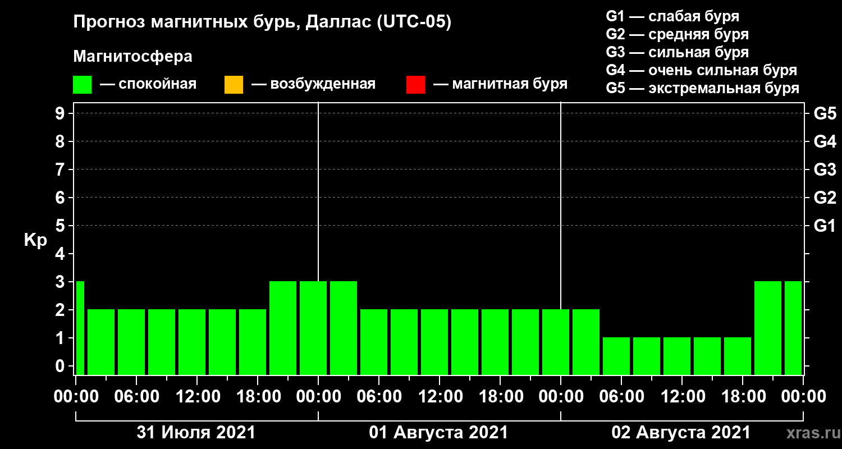842x449 pixels.
Task: Click the red 'магнитная буря' legend swatch
Action: (x=415, y=85)
